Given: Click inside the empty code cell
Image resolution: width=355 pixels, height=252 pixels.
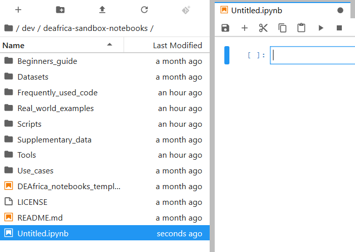Looking at the screenshot, I should (x=312, y=55).
